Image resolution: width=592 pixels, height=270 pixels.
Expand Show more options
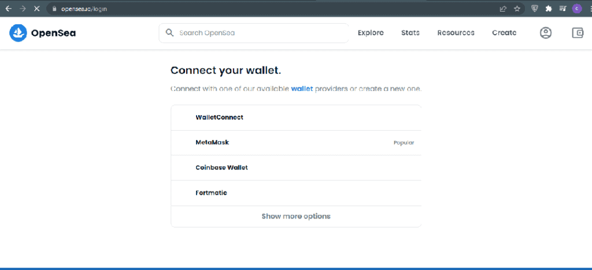tap(296, 216)
